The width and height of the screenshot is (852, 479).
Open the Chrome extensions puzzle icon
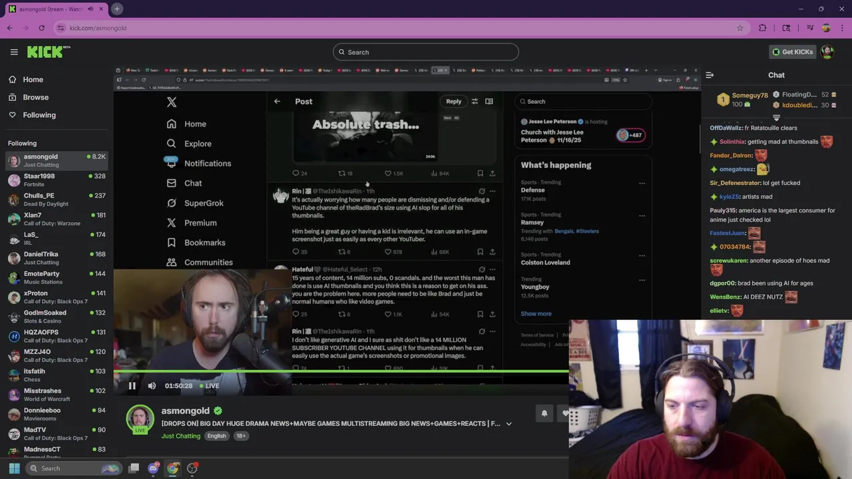point(763,28)
